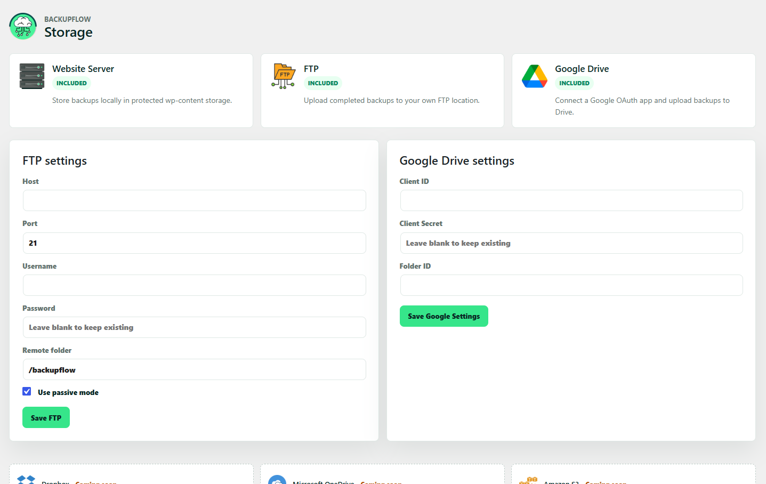
Task: Focus the Google Client ID field
Action: click(571, 200)
